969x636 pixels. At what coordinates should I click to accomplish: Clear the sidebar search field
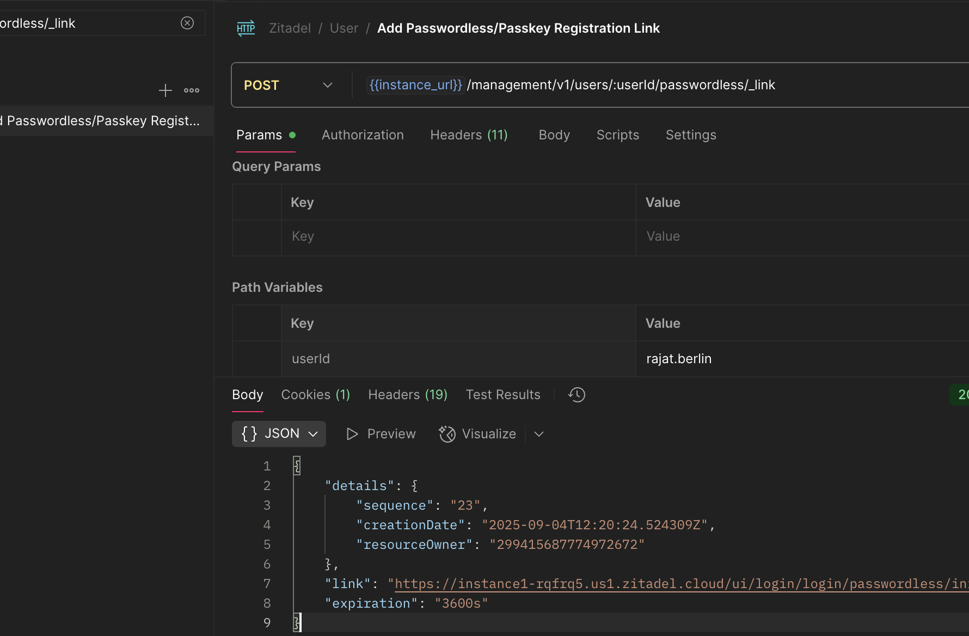(x=187, y=23)
